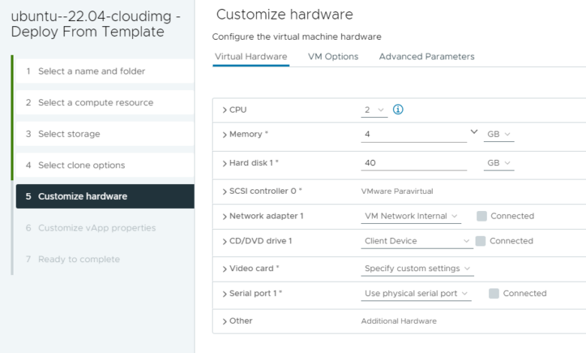Switch to the VM Options tab
This screenshot has height=353, width=586.
click(x=333, y=56)
